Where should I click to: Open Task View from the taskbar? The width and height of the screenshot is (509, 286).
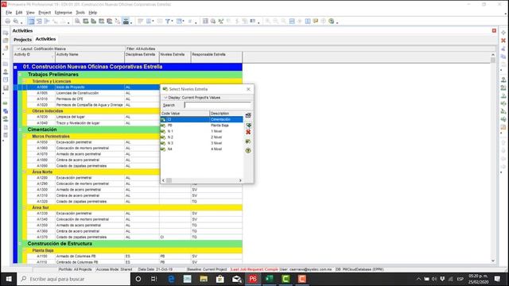(154, 279)
